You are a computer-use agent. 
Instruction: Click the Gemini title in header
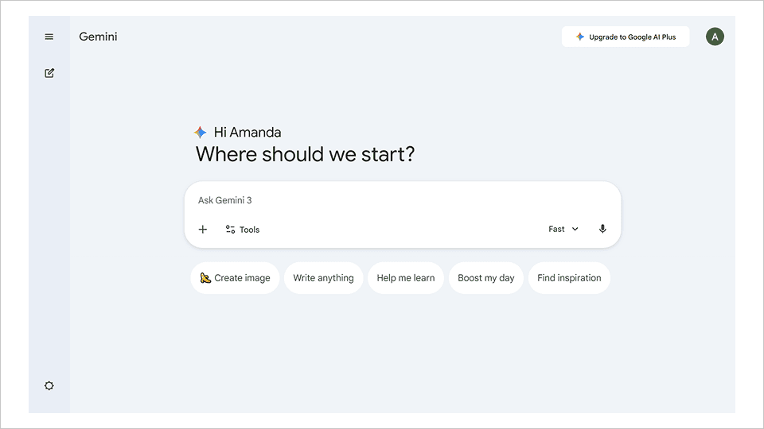click(x=98, y=37)
